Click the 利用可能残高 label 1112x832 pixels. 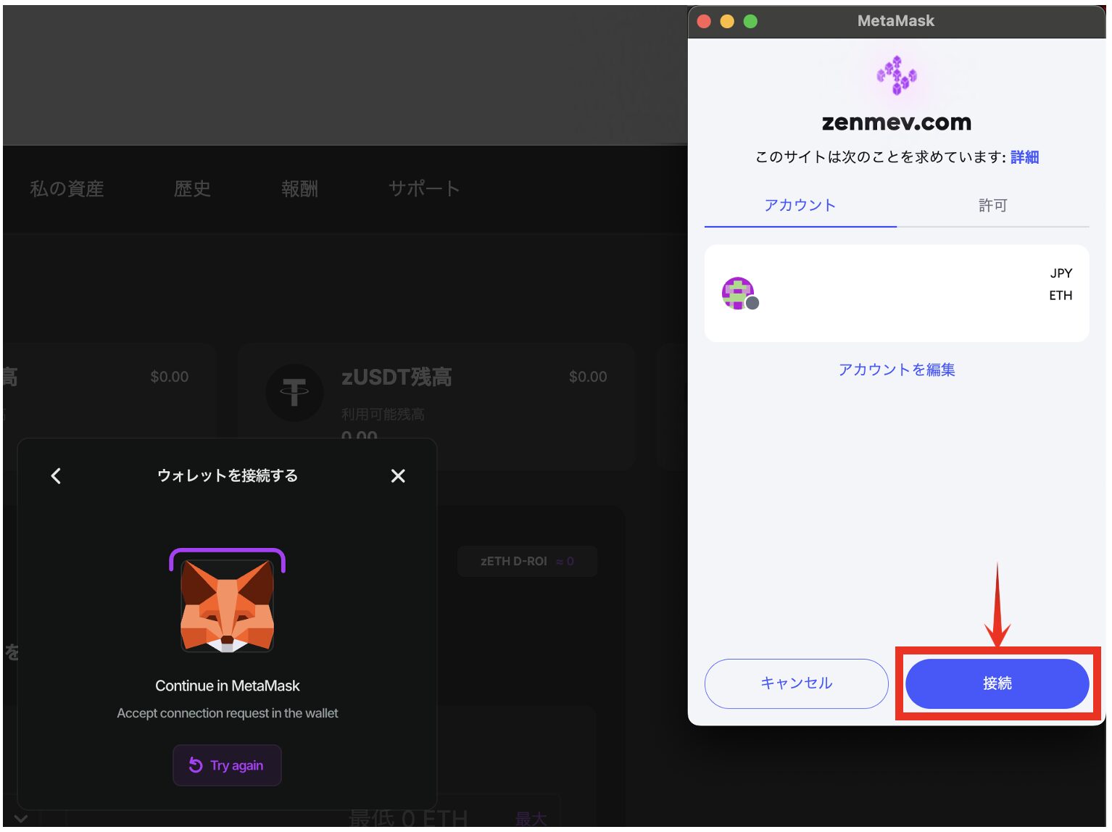pos(383,415)
